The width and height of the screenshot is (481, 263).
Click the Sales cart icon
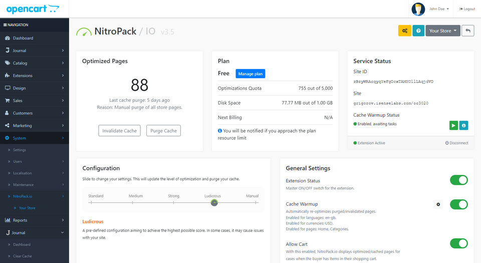(8, 101)
